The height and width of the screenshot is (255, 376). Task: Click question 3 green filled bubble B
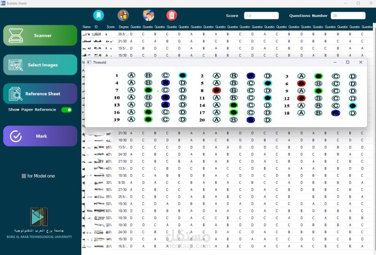tap(319, 76)
